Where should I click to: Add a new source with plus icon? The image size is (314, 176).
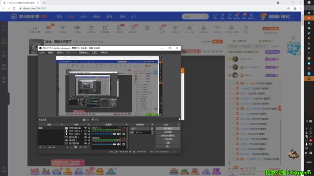pyautogui.click(x=67, y=147)
